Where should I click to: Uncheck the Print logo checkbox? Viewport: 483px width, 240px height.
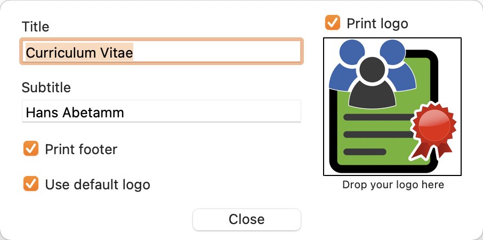point(332,23)
